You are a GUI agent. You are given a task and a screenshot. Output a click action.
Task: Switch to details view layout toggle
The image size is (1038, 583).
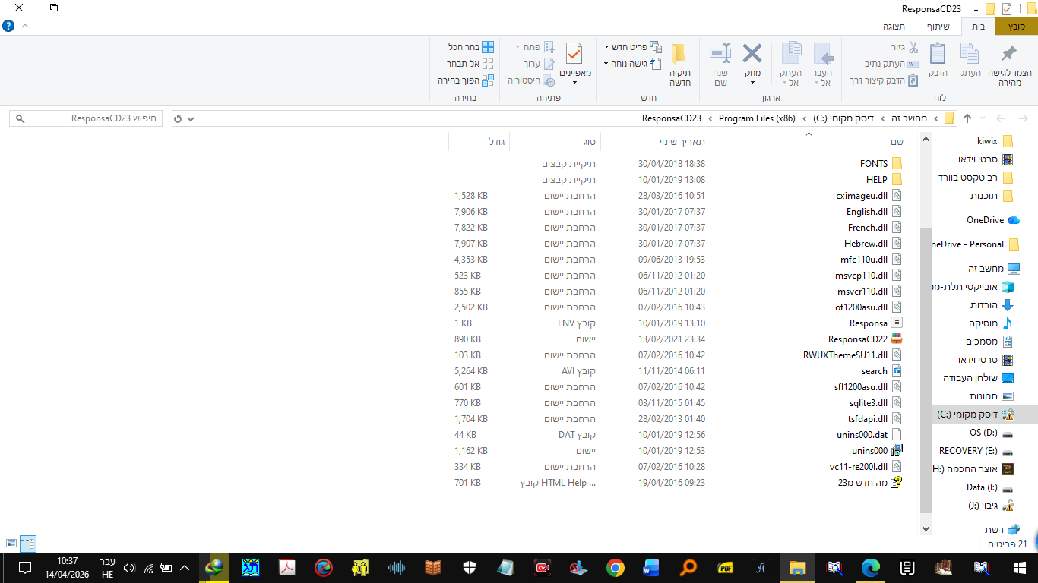click(x=28, y=544)
